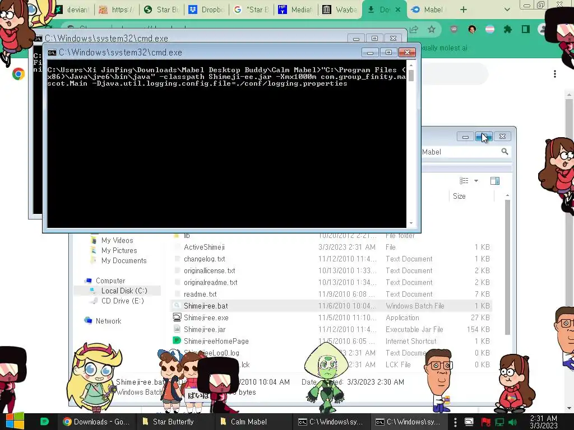Screen dimensions: 574x430
Task: Open Chrome page three-dot menu
Action: (555, 74)
